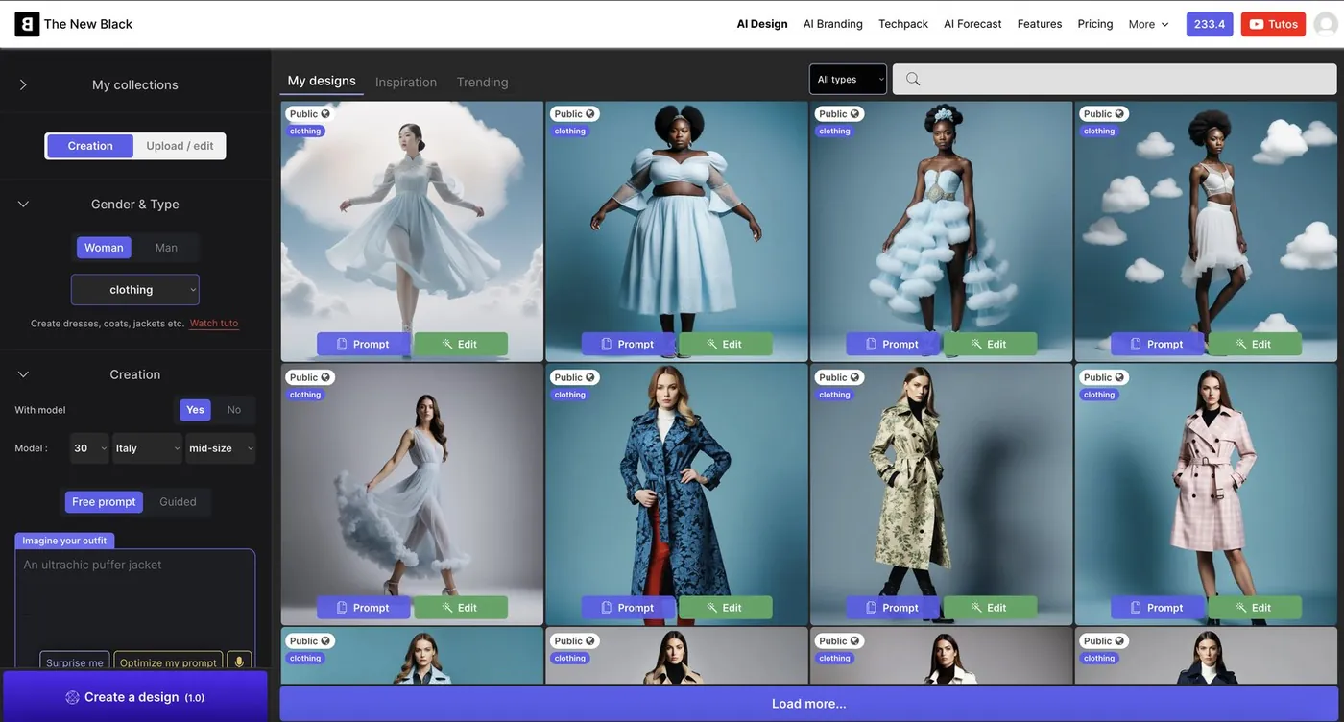Click the Surprise me button
Screen dimensions: 1344x722
75,662
